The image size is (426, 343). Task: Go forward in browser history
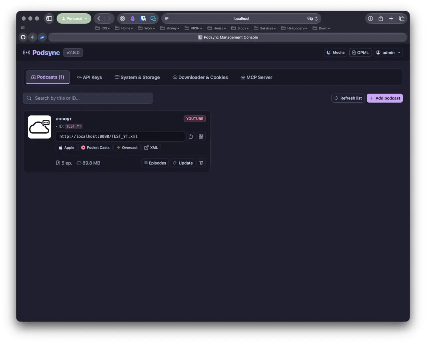pos(109,19)
